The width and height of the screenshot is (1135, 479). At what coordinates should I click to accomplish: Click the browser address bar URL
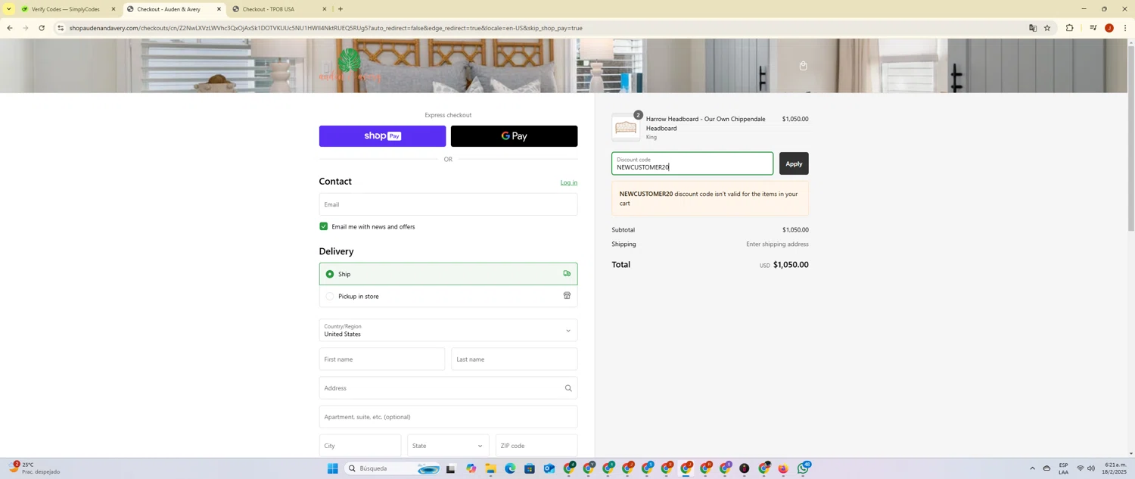[325, 28]
